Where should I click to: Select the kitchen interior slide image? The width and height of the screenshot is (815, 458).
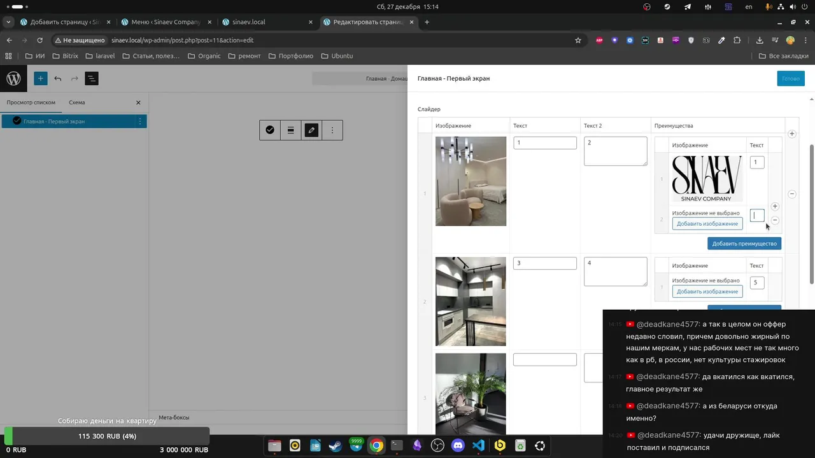pyautogui.click(x=471, y=301)
